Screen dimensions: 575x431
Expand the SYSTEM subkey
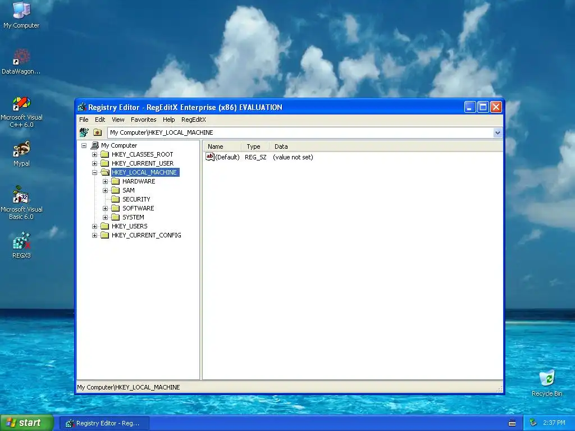(x=105, y=217)
